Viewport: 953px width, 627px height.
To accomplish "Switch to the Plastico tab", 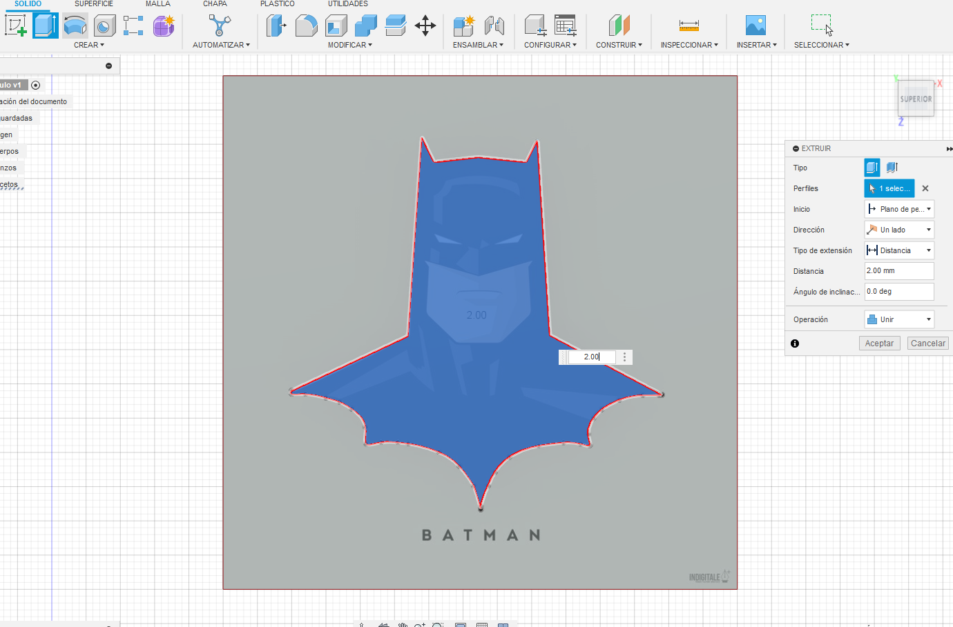I will pos(278,4).
